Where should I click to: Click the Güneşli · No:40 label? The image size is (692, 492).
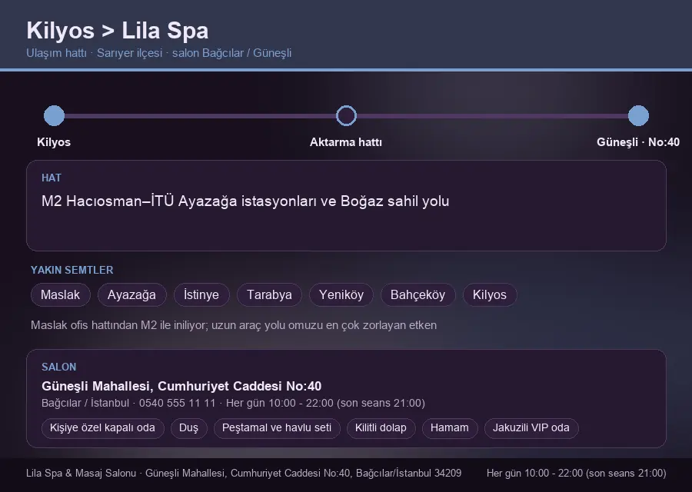coord(638,142)
